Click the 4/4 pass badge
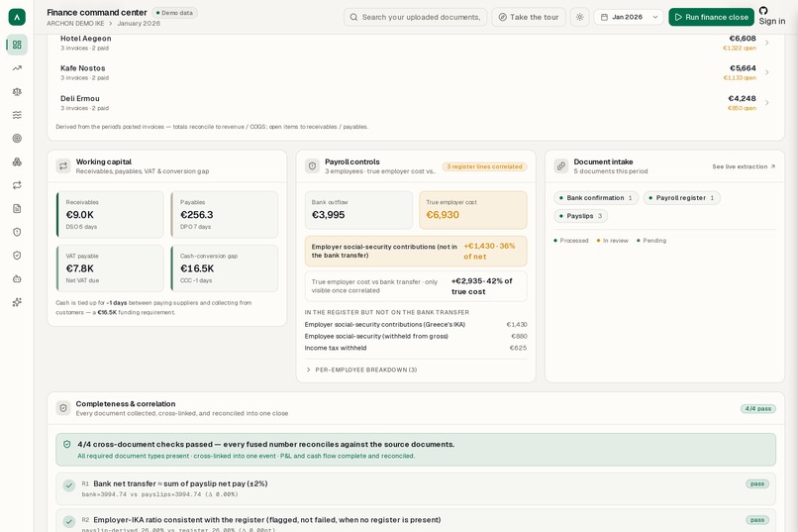This screenshot has width=798, height=532. click(757, 409)
